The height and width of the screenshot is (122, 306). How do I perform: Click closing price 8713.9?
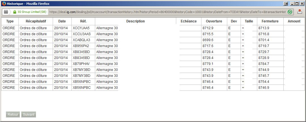coord(264,28)
